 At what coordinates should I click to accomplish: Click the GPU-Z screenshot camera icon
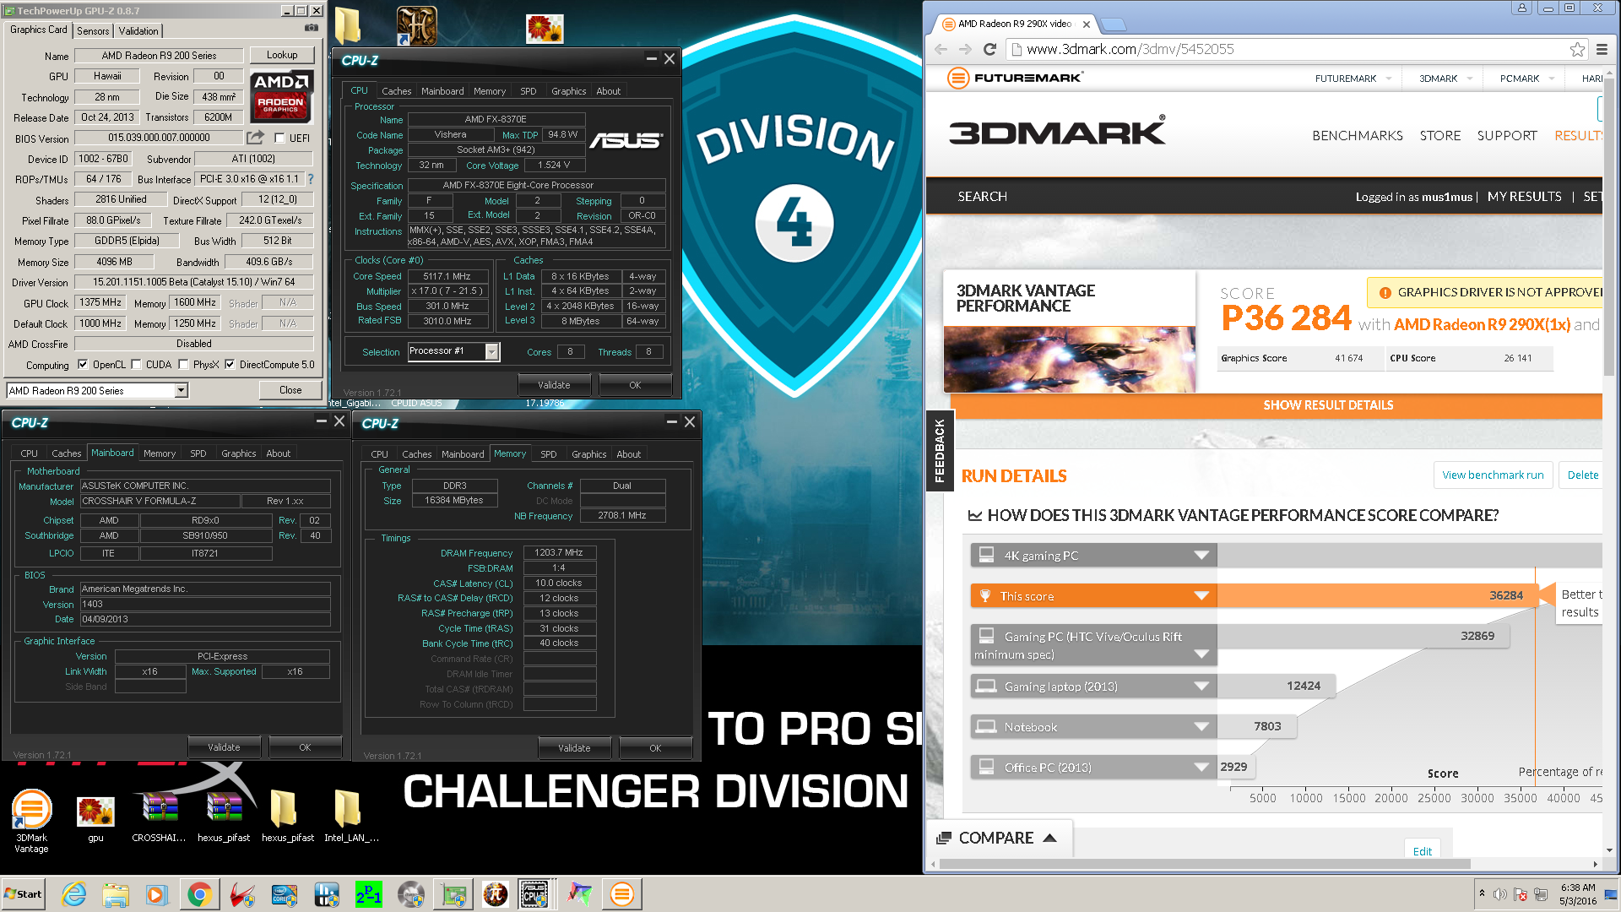[312, 28]
